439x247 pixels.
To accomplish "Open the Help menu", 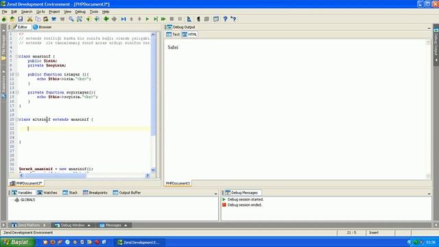I will 106,12.
